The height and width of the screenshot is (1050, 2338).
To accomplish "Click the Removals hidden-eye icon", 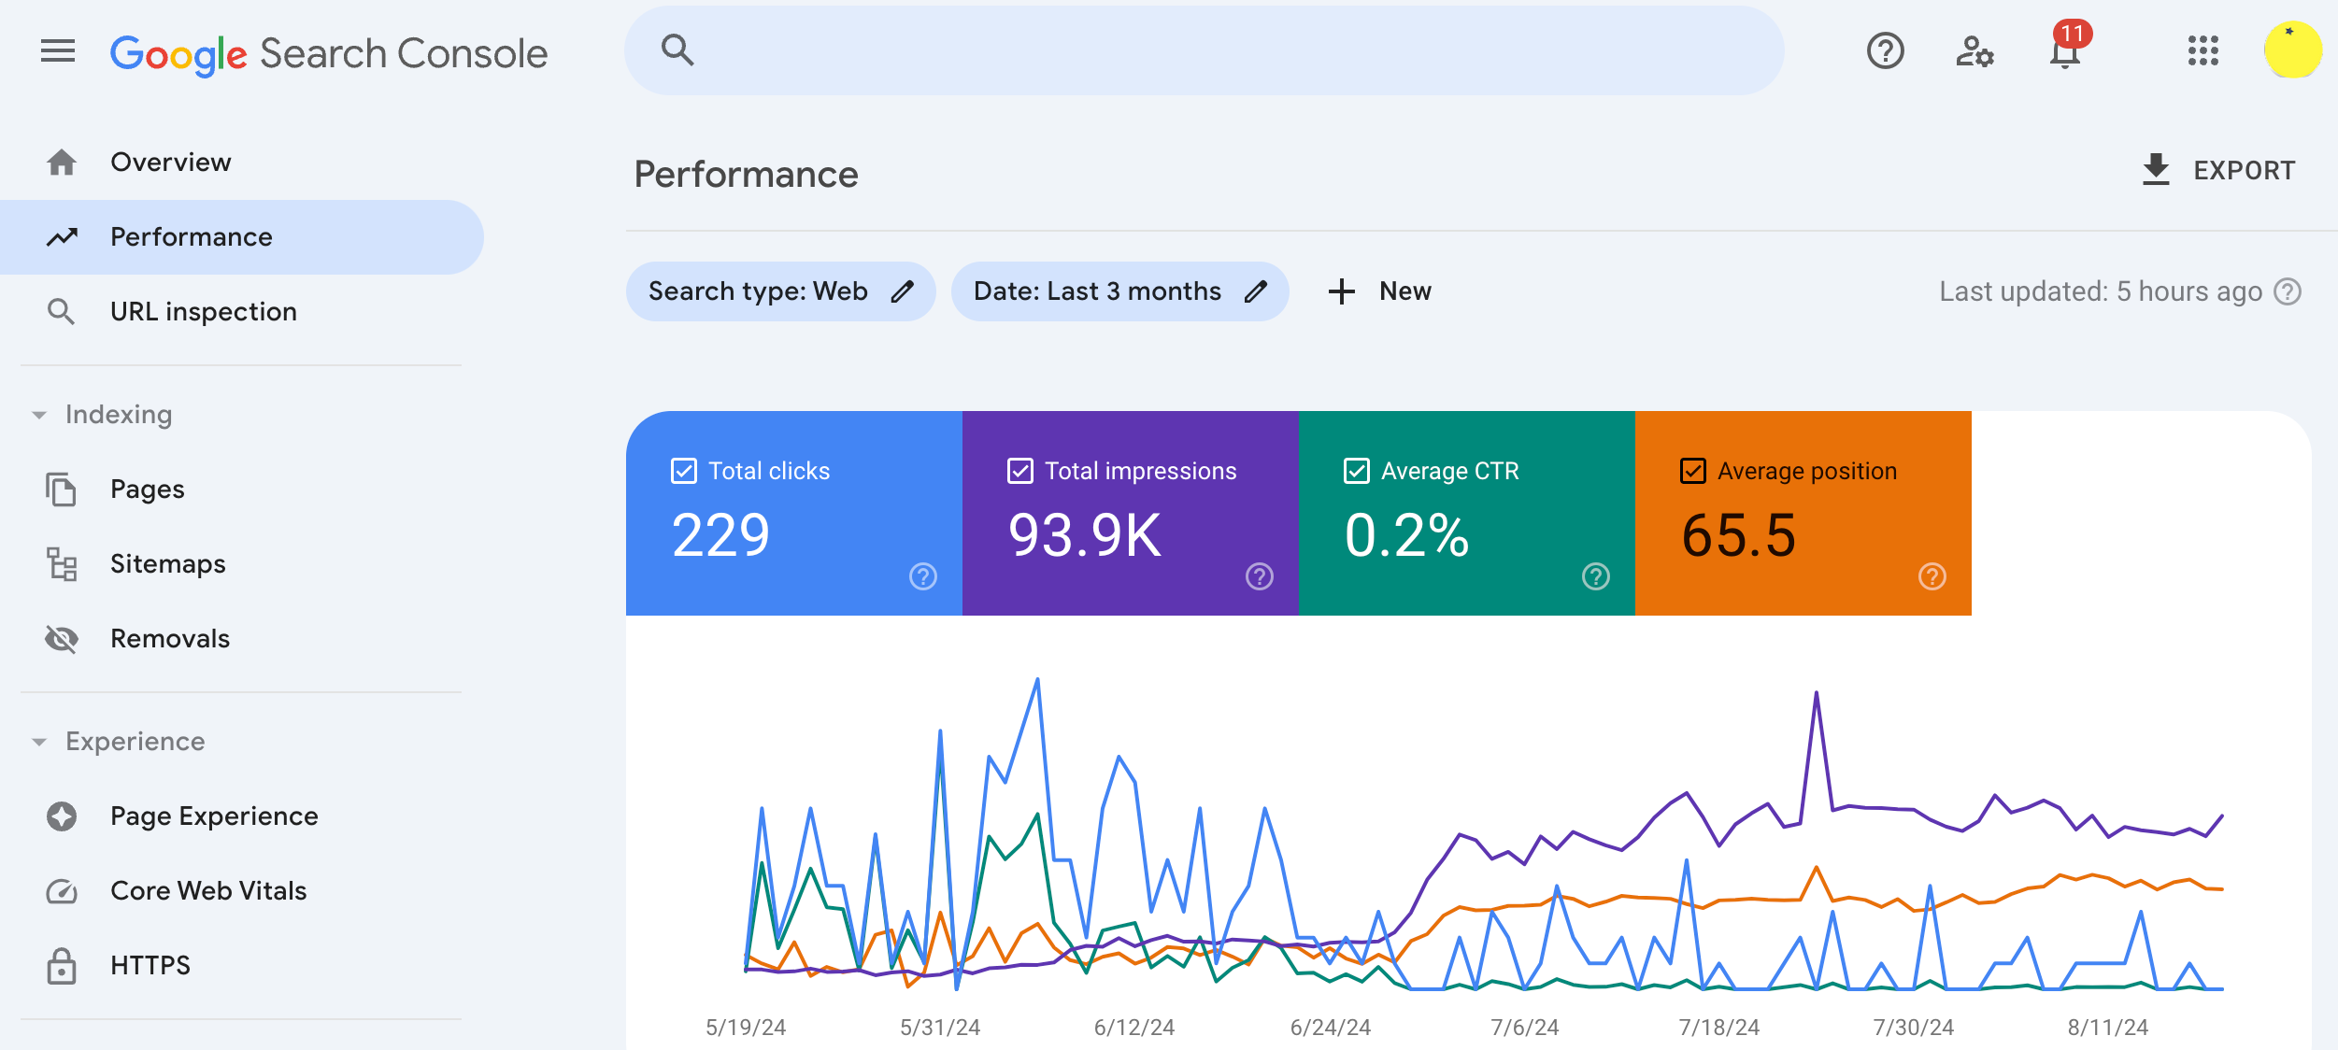I will 62,639.
